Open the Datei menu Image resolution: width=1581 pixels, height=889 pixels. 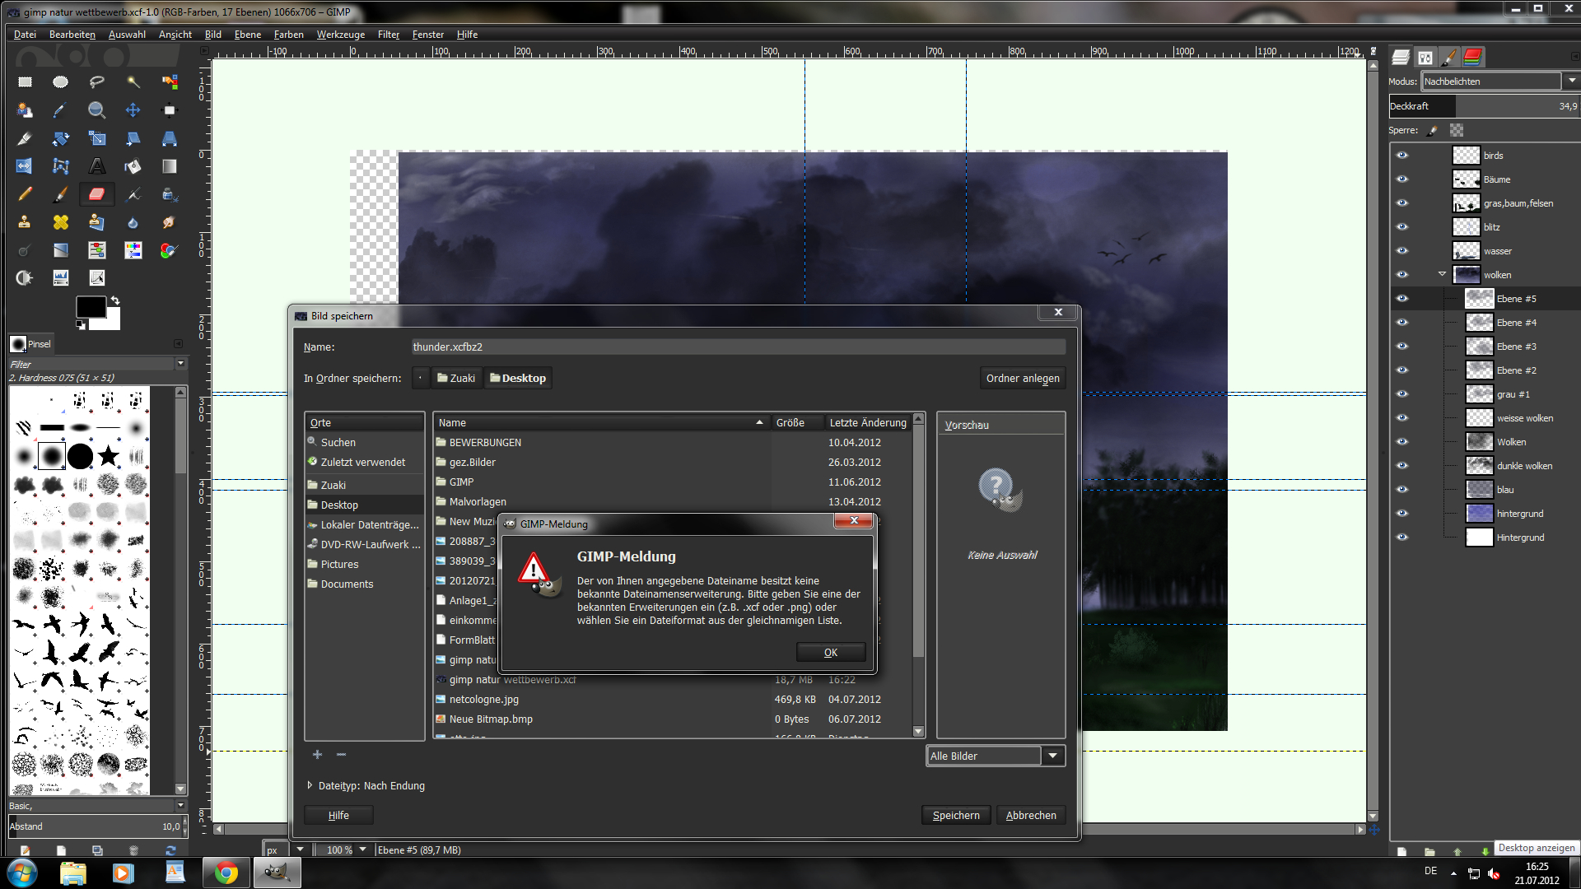25,35
